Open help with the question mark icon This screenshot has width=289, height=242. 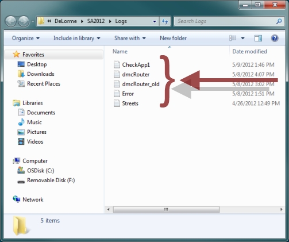[x=275, y=38]
